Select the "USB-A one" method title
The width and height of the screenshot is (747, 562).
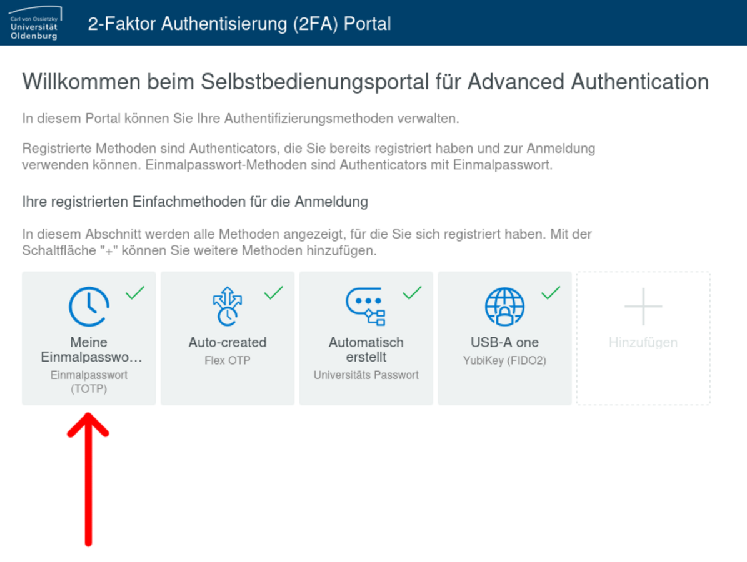tap(504, 342)
